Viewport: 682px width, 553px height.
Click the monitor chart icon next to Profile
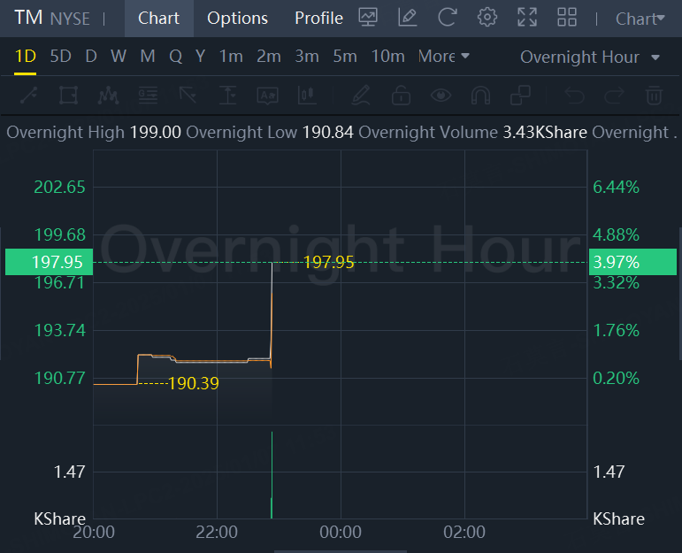tap(368, 18)
